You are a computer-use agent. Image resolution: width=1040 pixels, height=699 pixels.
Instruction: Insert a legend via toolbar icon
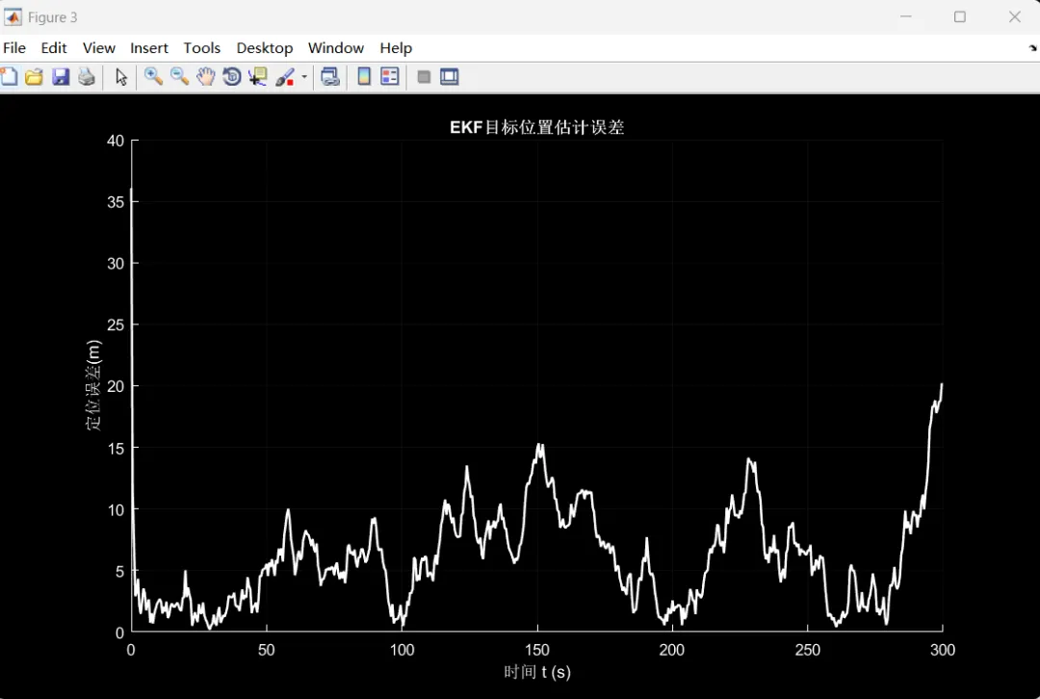(x=389, y=77)
